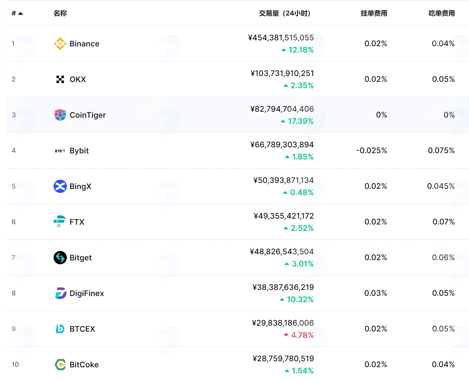This screenshot has width=469, height=382.
Task: Click the Binance logo icon
Action: pos(60,44)
